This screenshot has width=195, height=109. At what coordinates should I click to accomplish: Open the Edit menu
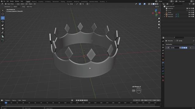(8, 1)
